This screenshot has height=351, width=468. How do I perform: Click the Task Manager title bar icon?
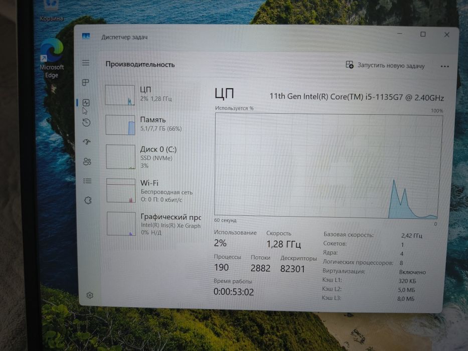tap(86, 37)
